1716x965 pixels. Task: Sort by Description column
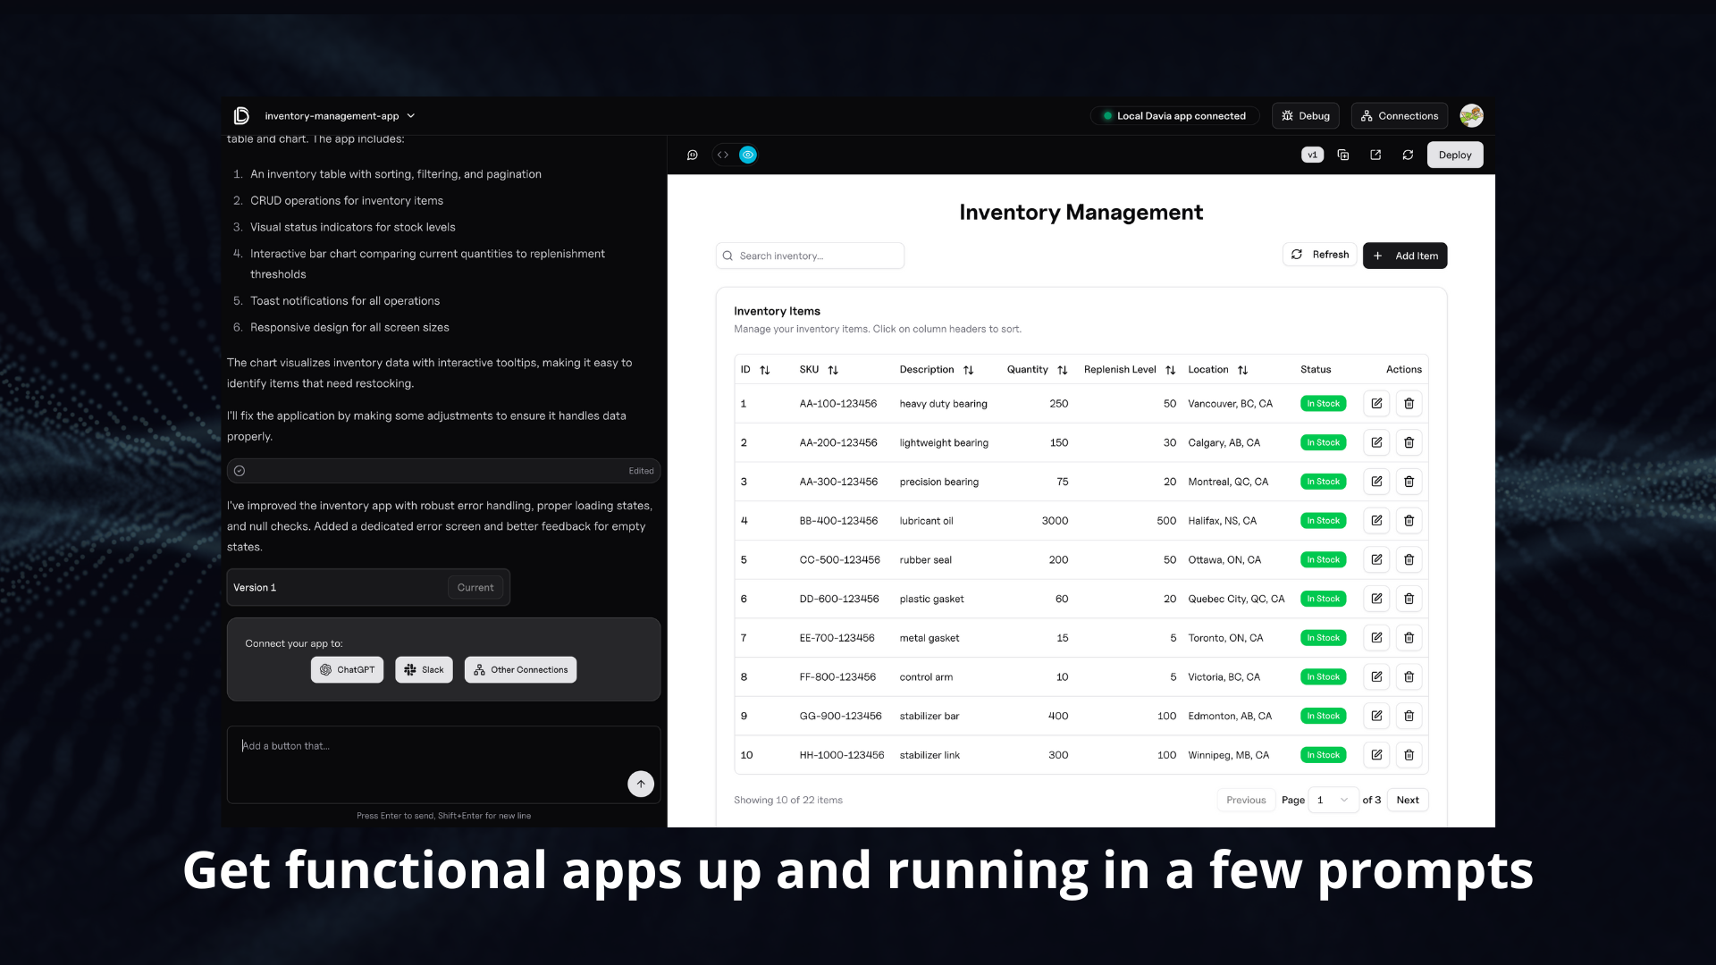click(937, 370)
